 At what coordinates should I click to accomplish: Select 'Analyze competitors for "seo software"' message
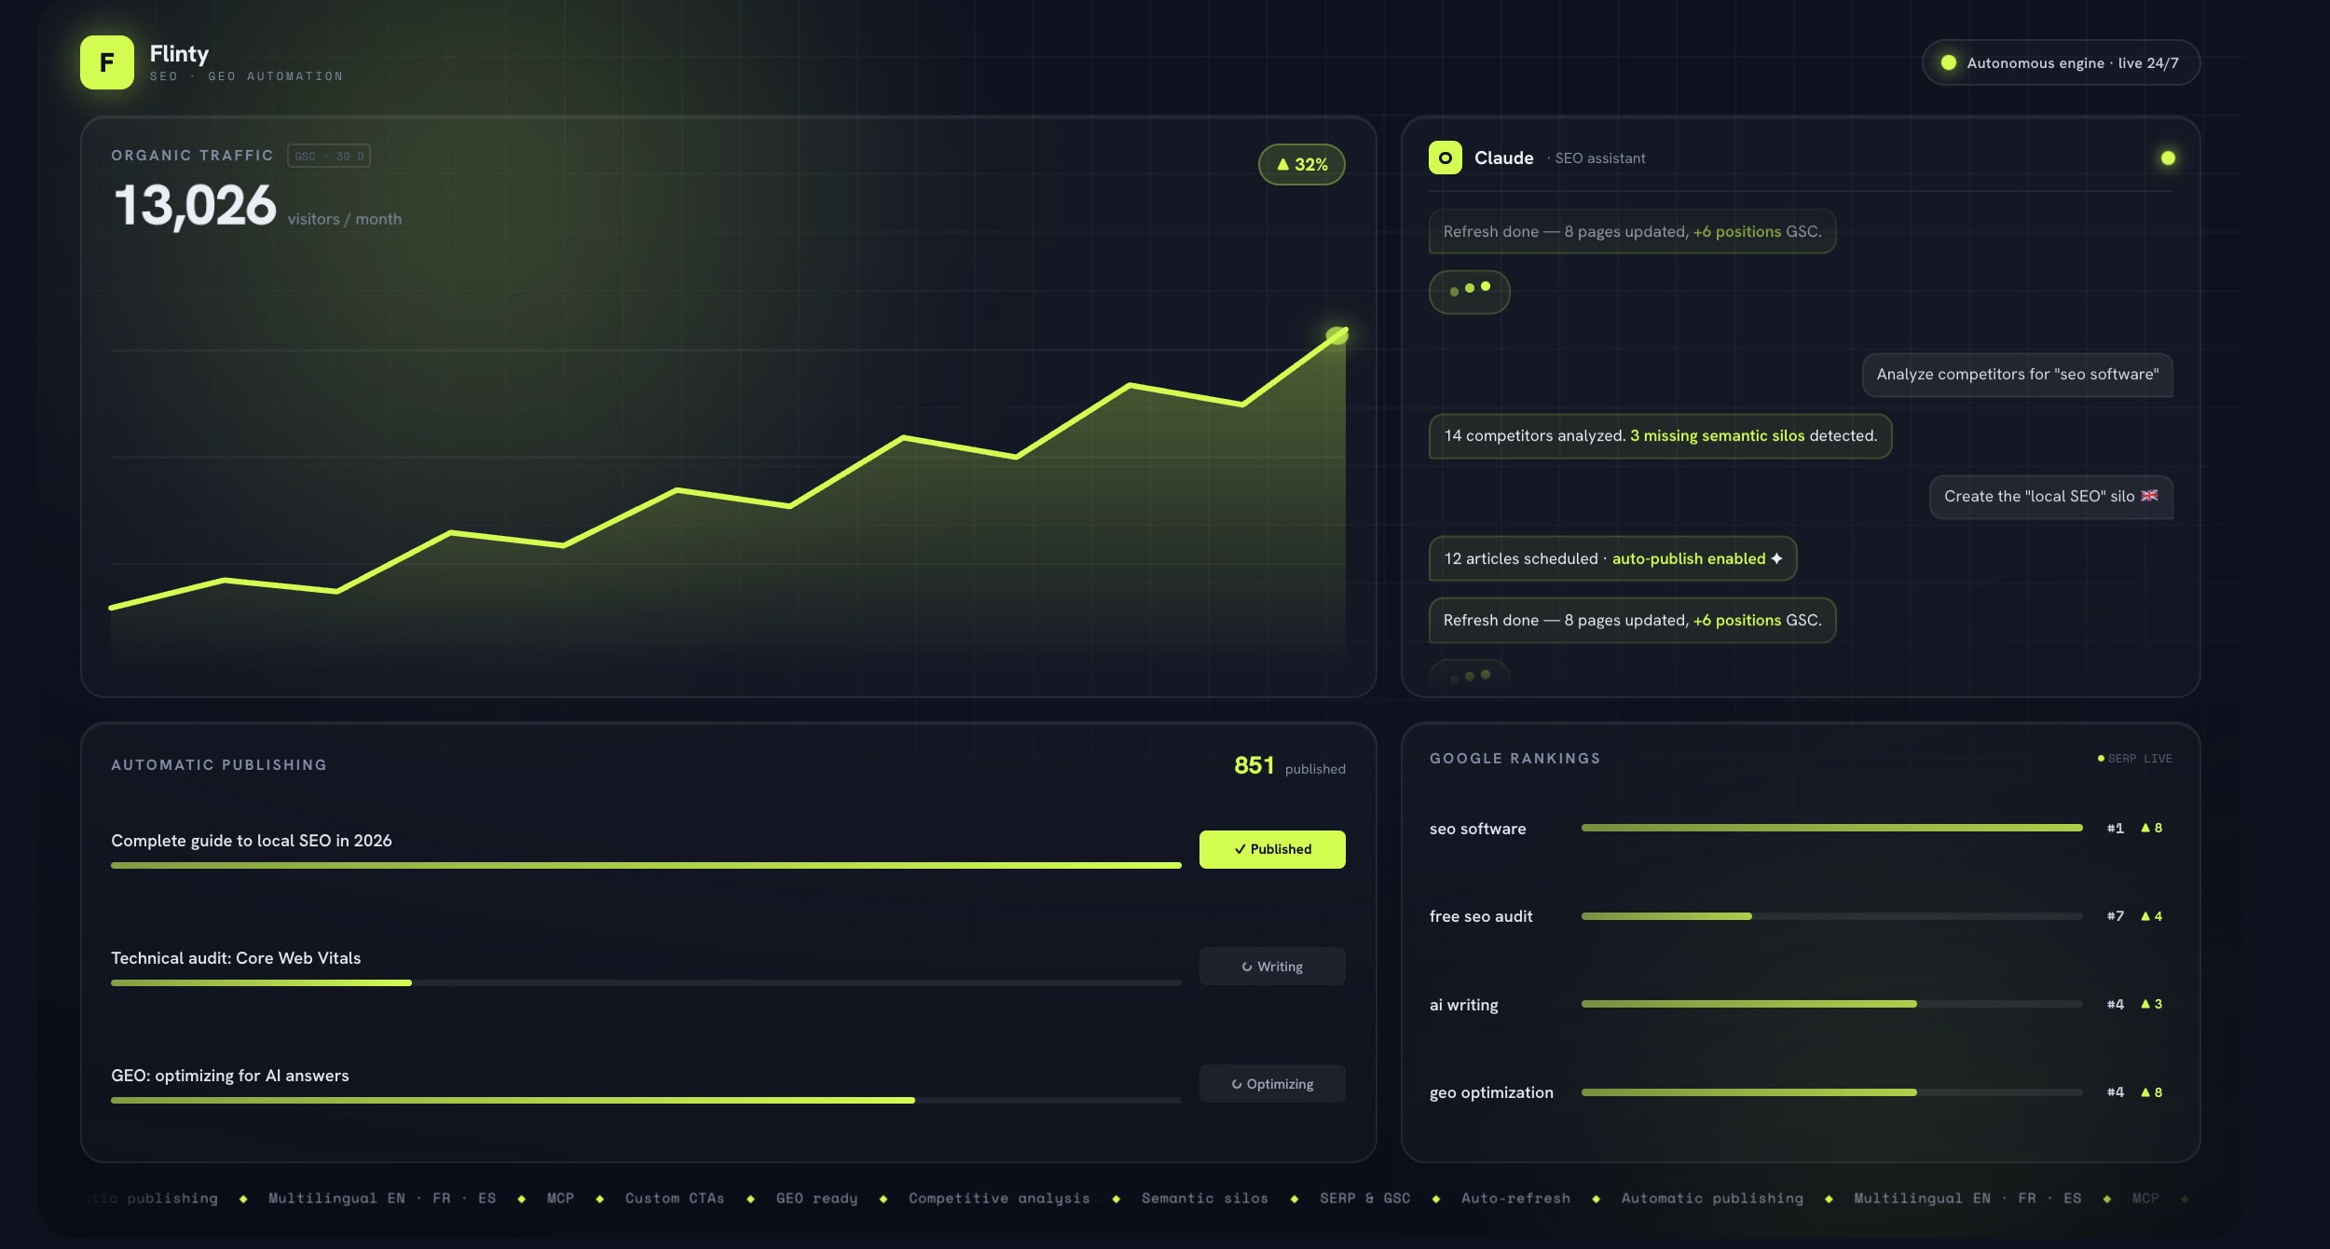tap(2017, 375)
